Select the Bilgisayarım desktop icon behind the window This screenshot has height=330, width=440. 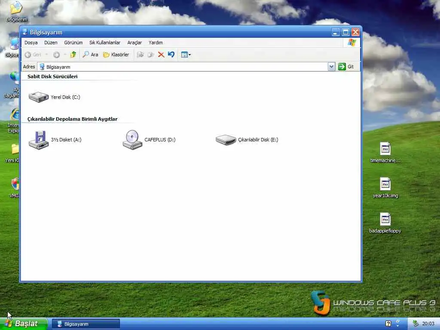[12, 47]
